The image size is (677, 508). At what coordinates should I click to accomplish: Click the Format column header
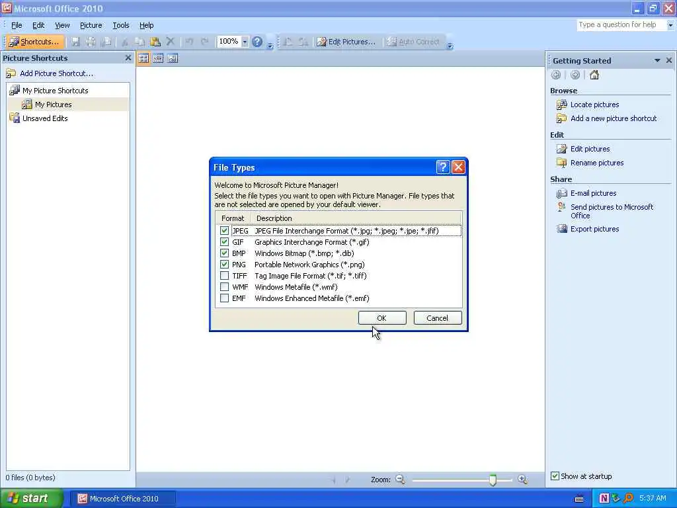click(x=233, y=218)
